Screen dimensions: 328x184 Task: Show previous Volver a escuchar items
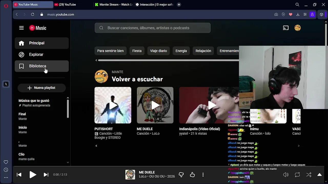[x=96, y=146]
